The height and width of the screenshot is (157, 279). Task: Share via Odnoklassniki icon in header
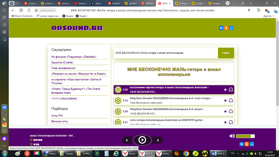tap(226, 28)
